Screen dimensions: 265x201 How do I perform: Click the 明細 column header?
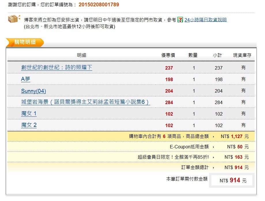click(x=82, y=55)
